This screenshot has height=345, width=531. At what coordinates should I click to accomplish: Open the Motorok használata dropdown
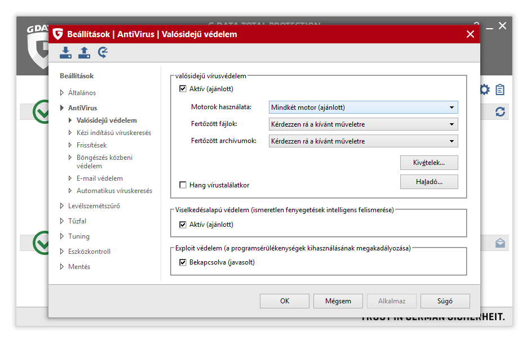(363, 107)
